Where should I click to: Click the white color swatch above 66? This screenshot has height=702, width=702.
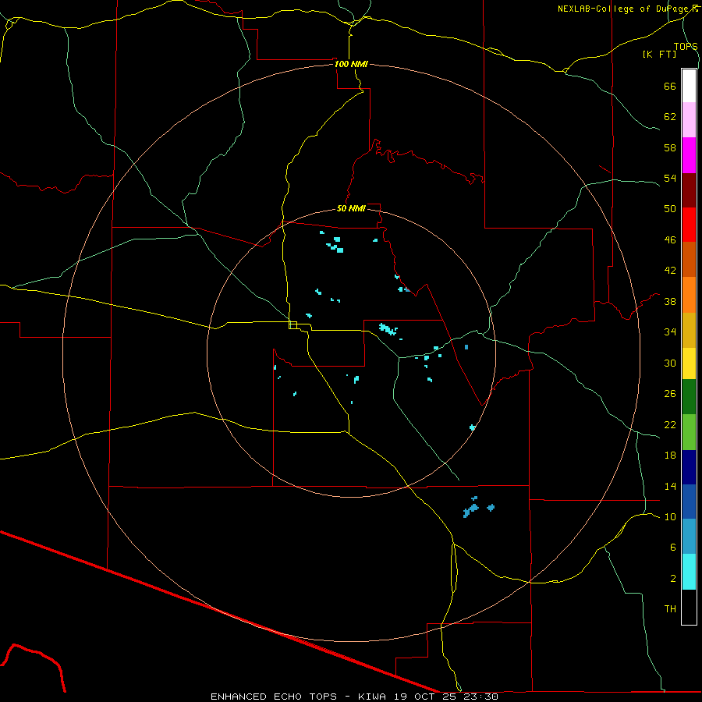[689, 86]
